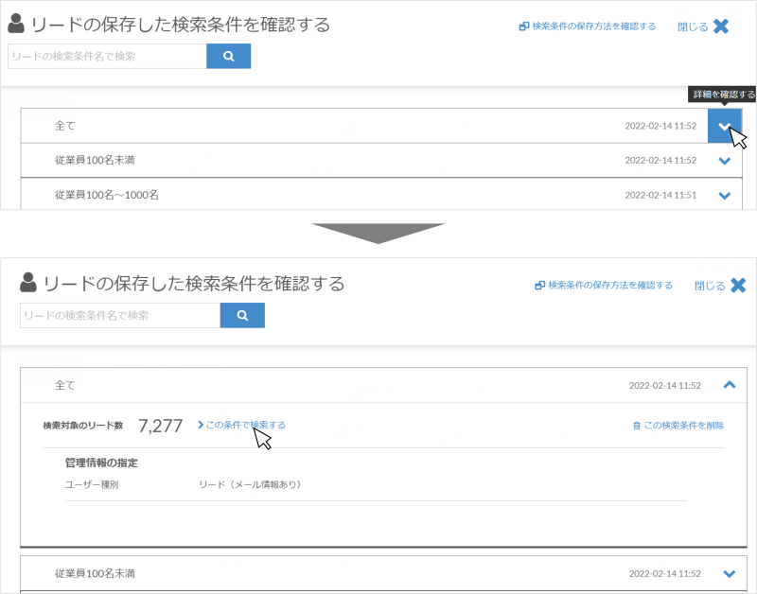Click 詳細を確認する tooltip label
Screen dimensions: 757x594
click(724, 95)
